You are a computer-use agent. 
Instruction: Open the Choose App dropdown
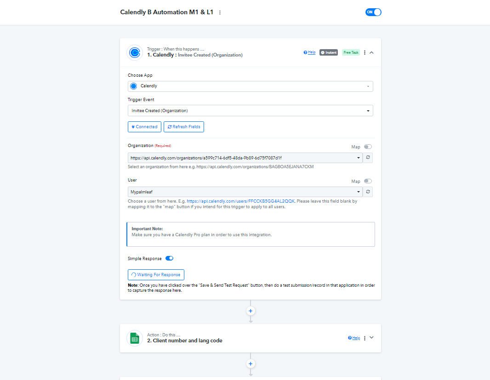pyautogui.click(x=251, y=86)
